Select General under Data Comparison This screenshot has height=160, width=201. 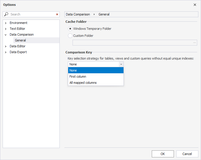[36, 40]
